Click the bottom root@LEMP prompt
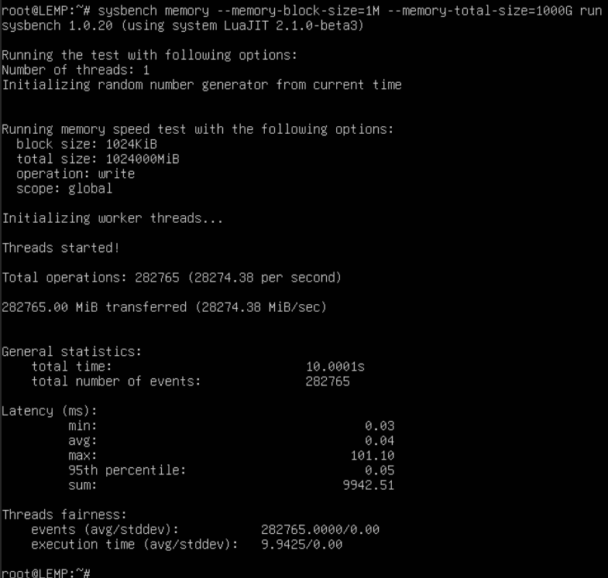608x578 pixels. pos(46,573)
